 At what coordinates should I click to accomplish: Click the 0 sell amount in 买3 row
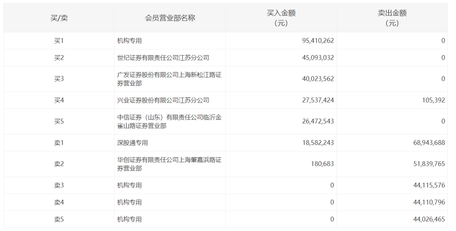click(443, 79)
